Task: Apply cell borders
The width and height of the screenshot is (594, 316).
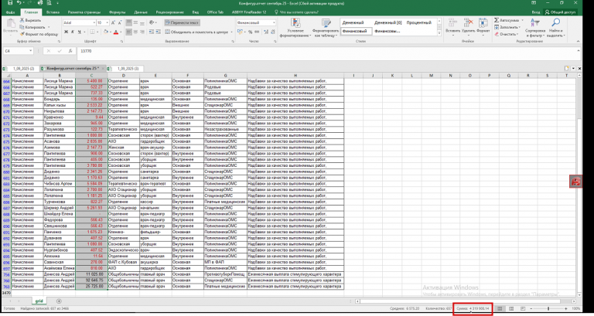Action: click(x=92, y=32)
